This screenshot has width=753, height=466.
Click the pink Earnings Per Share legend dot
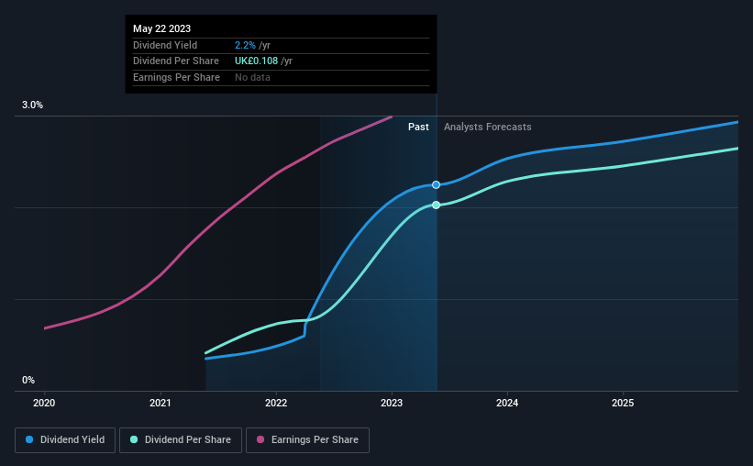click(260, 439)
